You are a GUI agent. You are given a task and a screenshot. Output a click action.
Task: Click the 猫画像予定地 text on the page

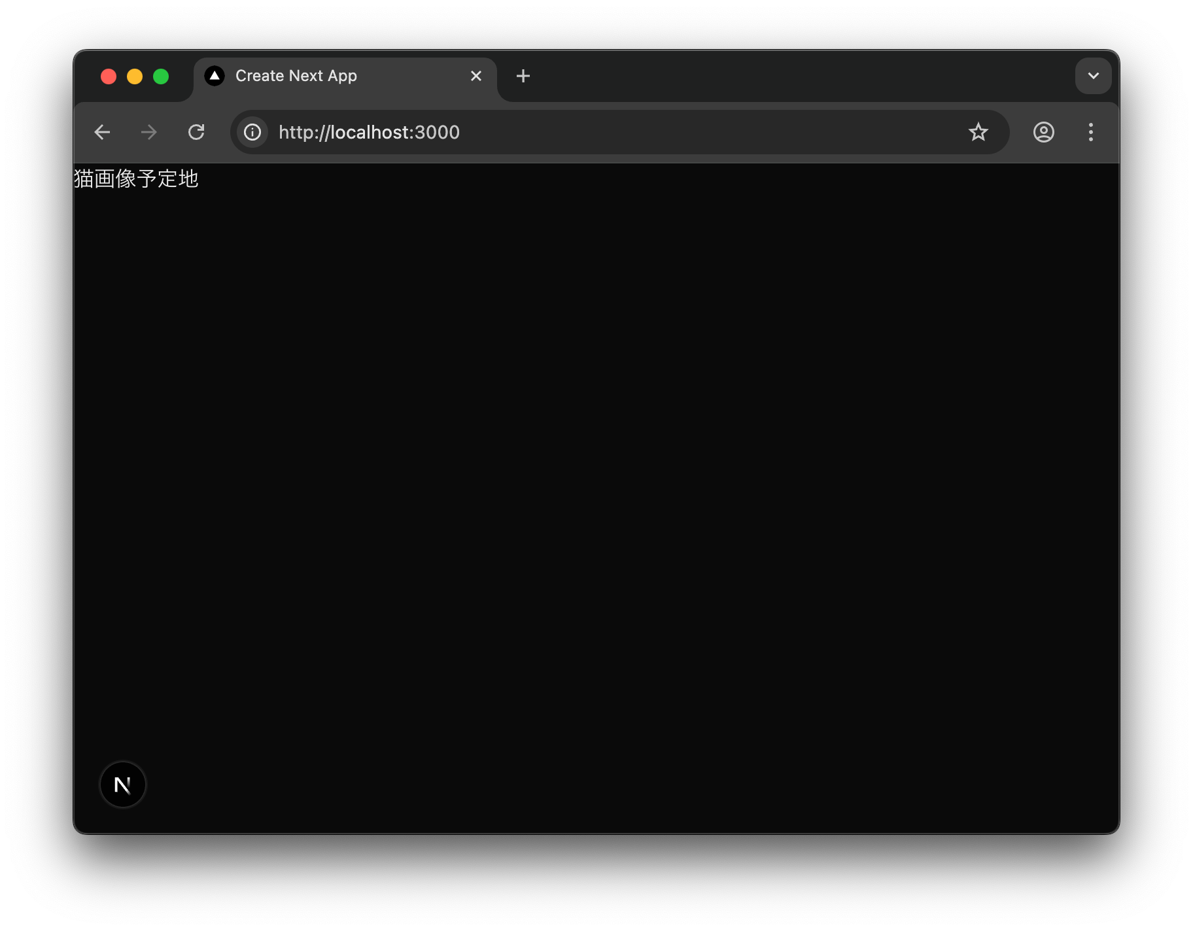point(135,178)
